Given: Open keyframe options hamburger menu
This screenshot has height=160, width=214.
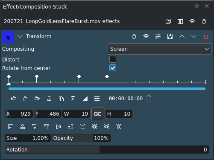Looking at the screenshot, I should (97, 99).
